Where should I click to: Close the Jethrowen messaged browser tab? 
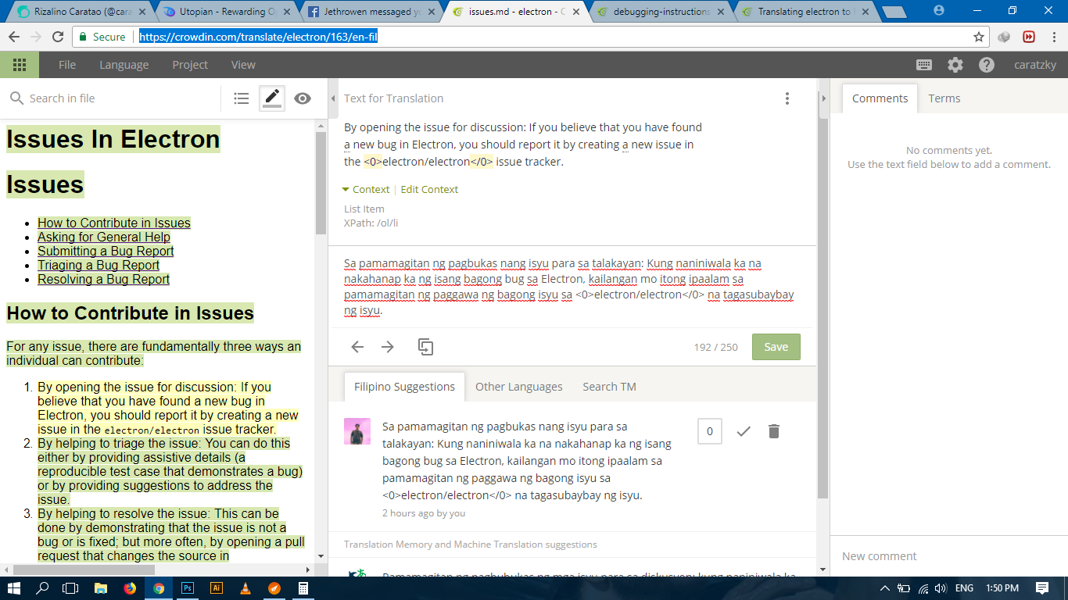coord(431,12)
